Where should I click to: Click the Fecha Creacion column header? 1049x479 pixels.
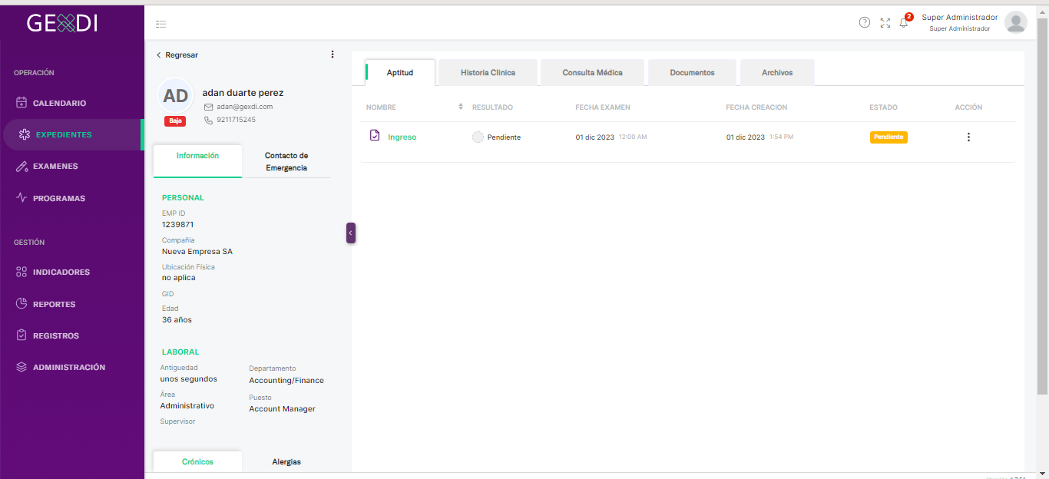pyautogui.click(x=756, y=107)
